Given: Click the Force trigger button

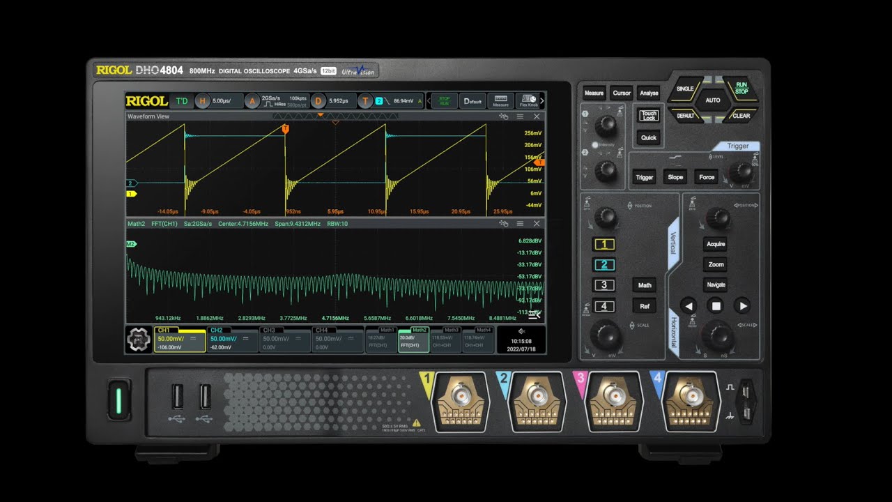Looking at the screenshot, I should pos(707,177).
